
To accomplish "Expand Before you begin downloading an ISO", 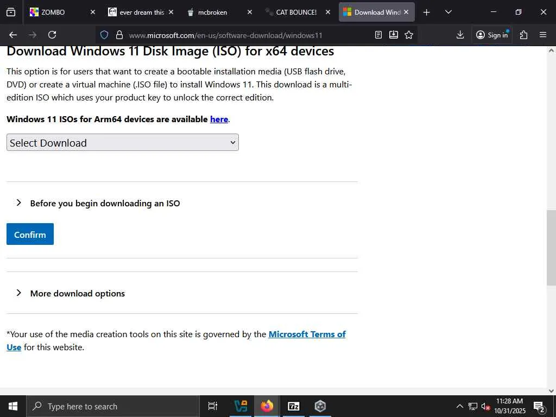I will pyautogui.click(x=105, y=203).
